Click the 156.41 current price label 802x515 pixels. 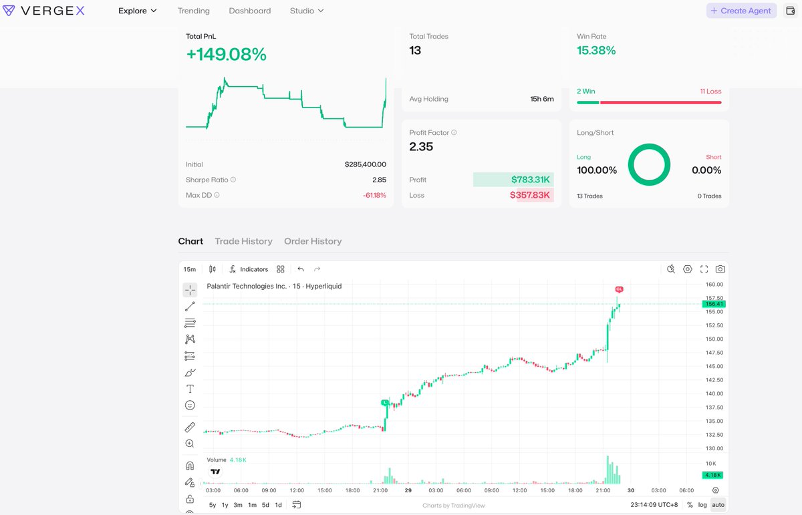714,304
